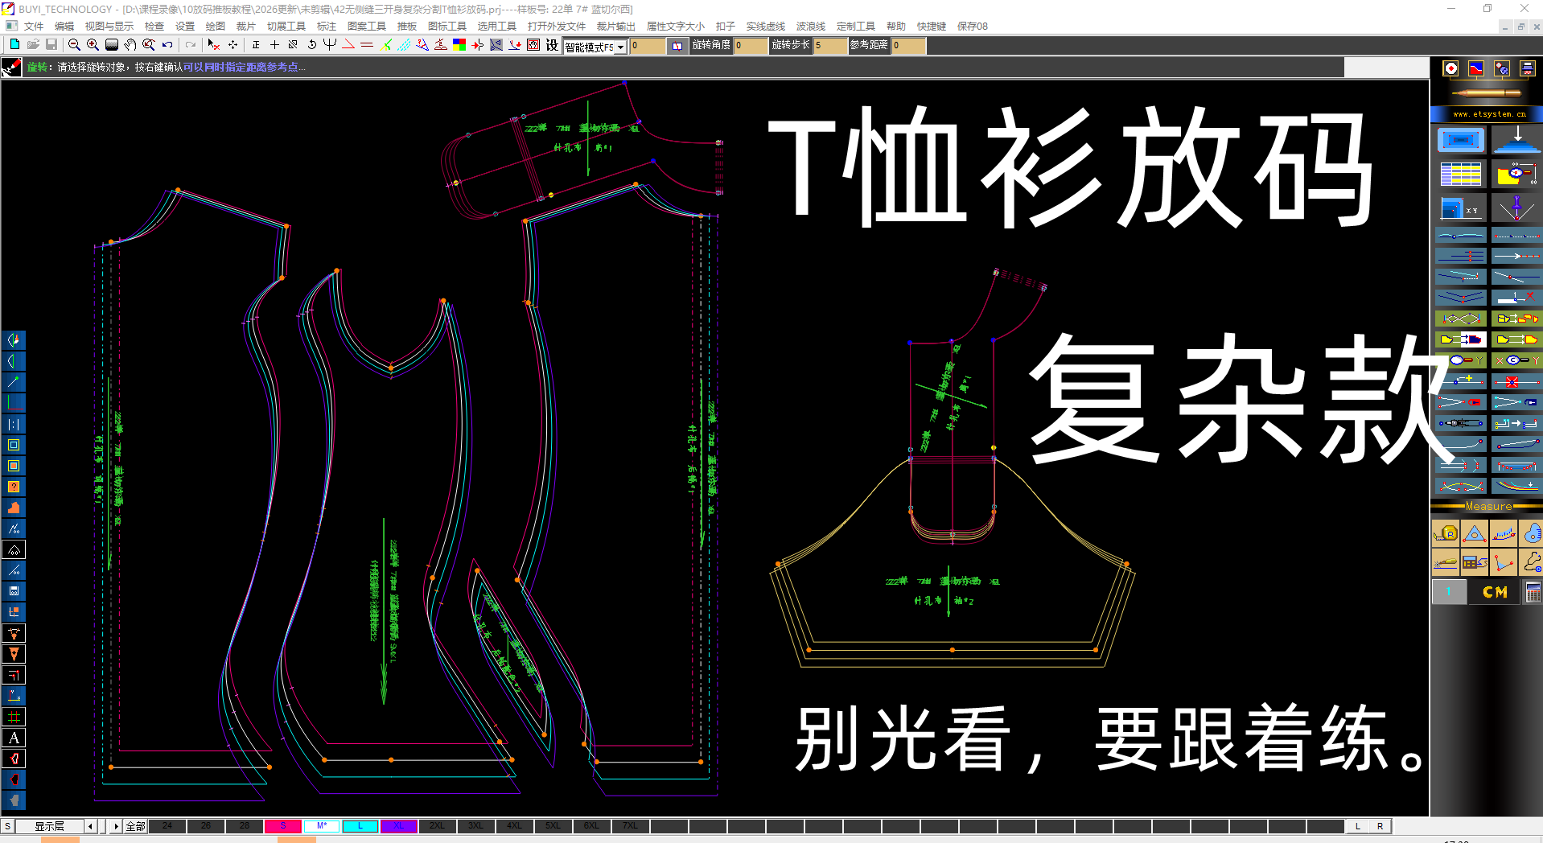Image resolution: width=1543 pixels, height=843 pixels.
Task: Click the Zoom in magnifier icon
Action: coord(93,45)
